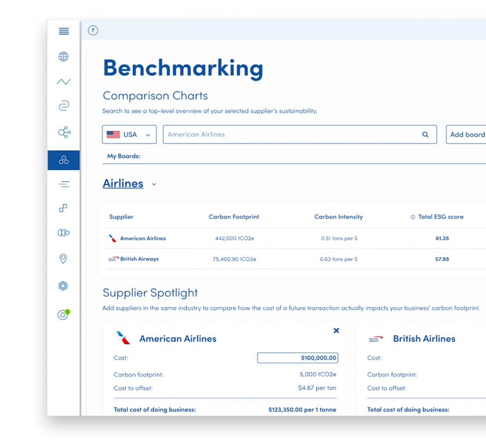This screenshot has width=486, height=444.
Task: Select the active Benchmarking hexagons icon
Action: tap(64, 160)
